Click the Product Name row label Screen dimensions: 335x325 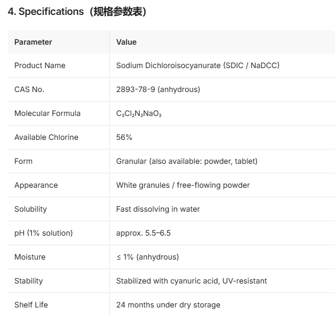pos(40,65)
